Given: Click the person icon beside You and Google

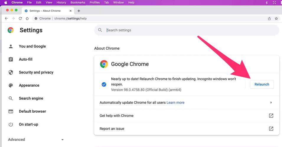Looking at the screenshot, I should tap(11, 46).
